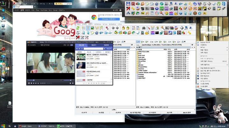Open the first video thumbnail in the media list
The width and height of the screenshot is (229, 128).
coord(81,57)
